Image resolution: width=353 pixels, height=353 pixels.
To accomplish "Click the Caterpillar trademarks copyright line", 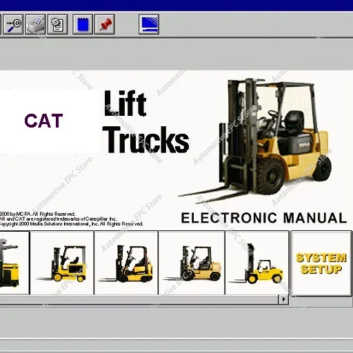I will 58,219.
